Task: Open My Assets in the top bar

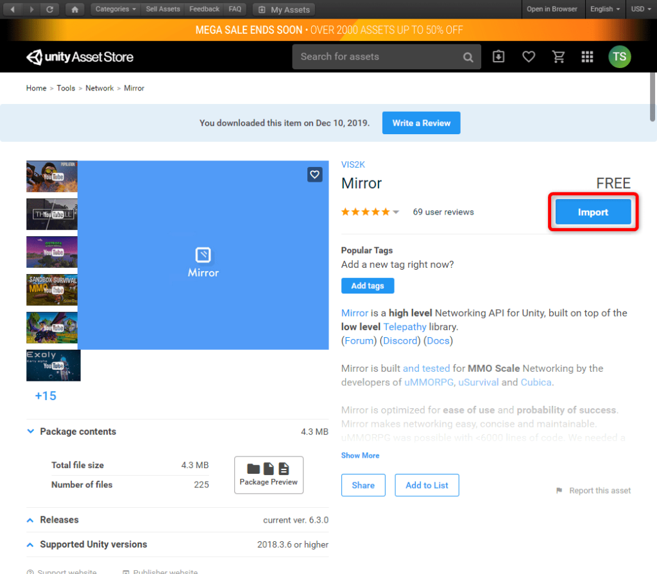Action: (284, 9)
